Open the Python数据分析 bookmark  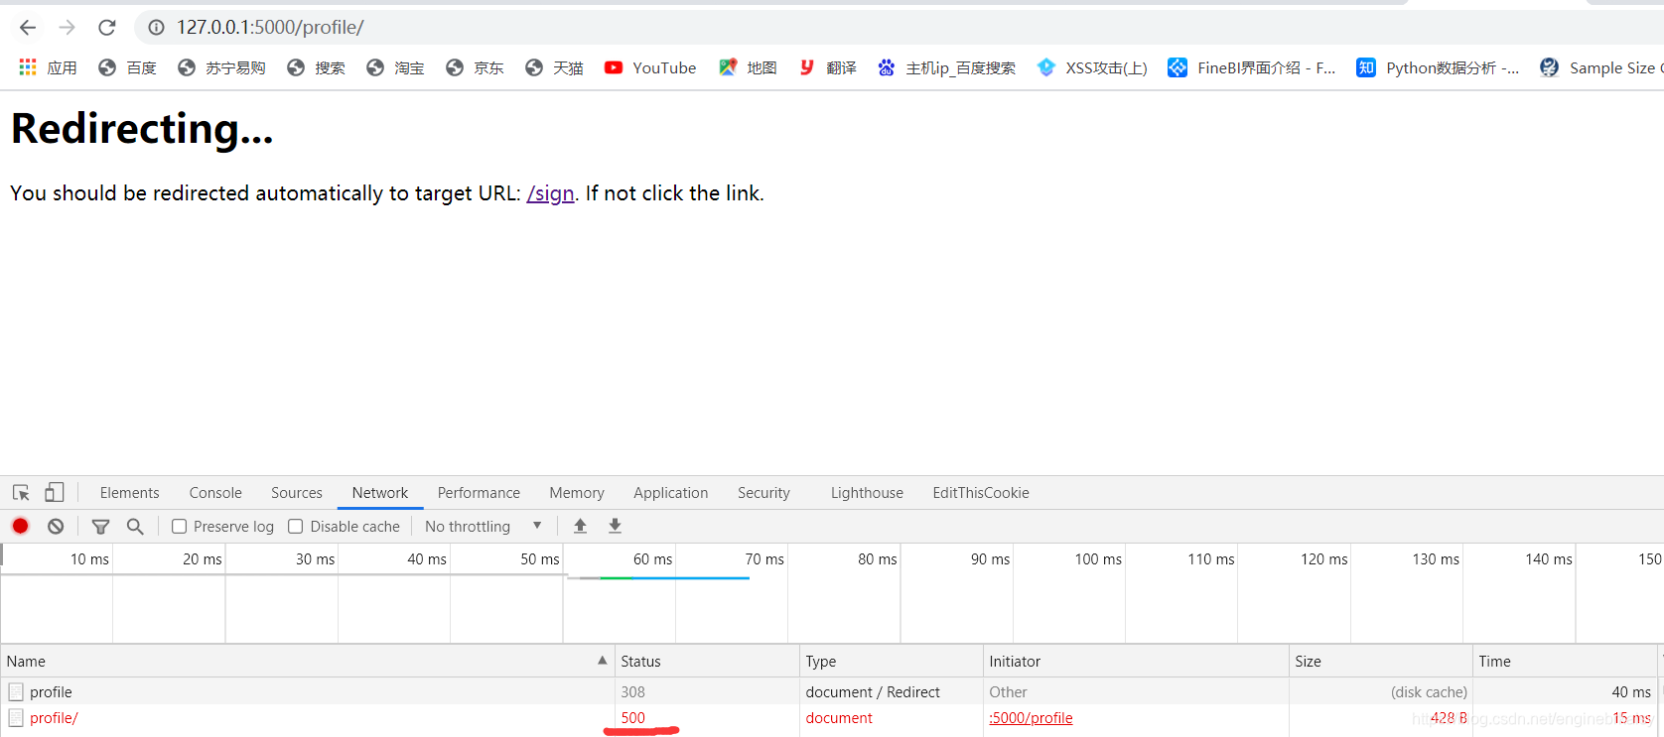(1438, 67)
